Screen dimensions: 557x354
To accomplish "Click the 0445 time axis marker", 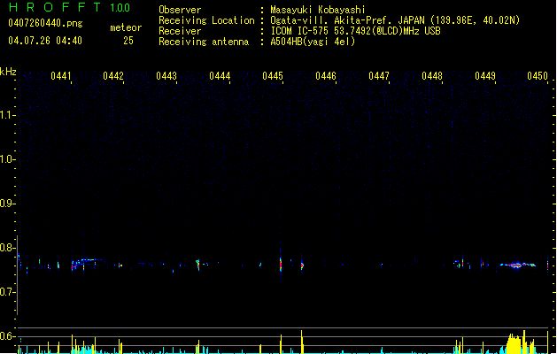I will (273, 75).
